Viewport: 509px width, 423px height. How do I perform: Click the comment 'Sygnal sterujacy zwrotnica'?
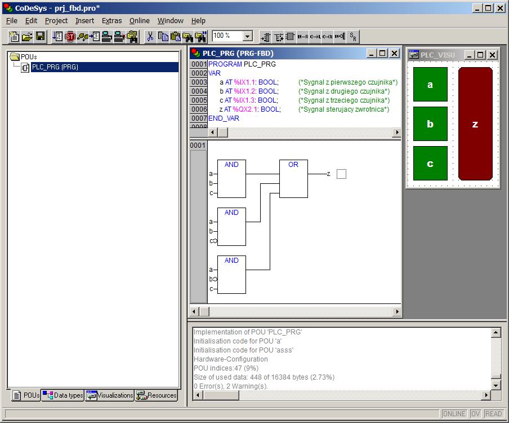344,109
